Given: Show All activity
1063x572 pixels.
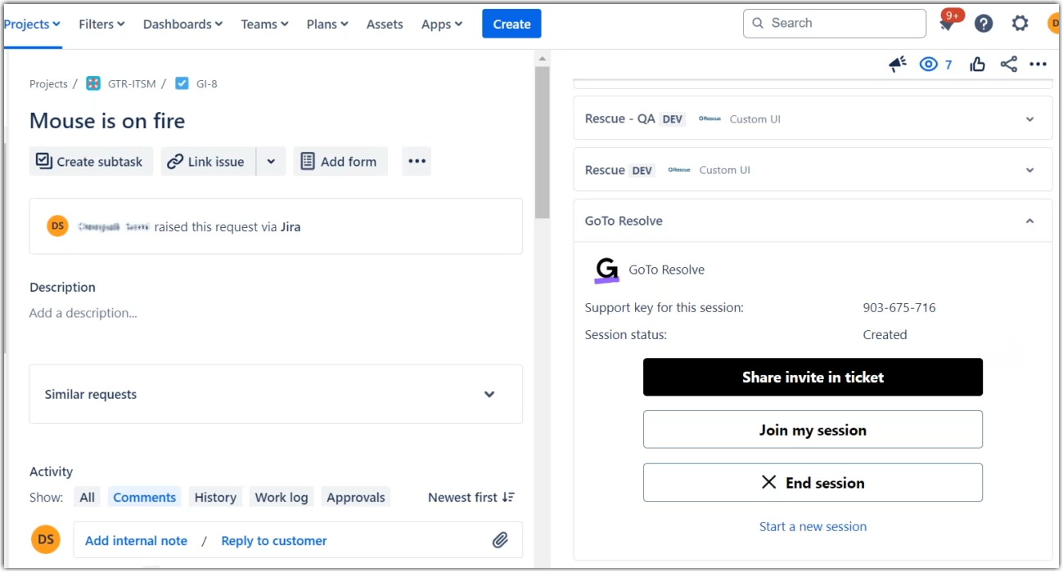Looking at the screenshot, I should [87, 497].
